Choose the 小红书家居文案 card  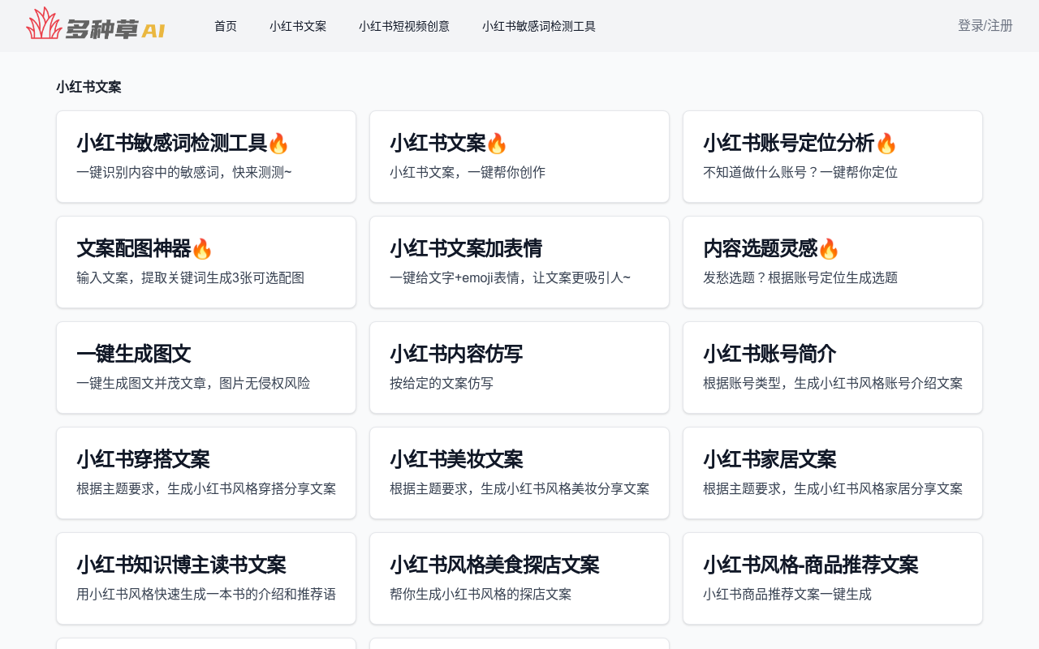click(x=833, y=473)
